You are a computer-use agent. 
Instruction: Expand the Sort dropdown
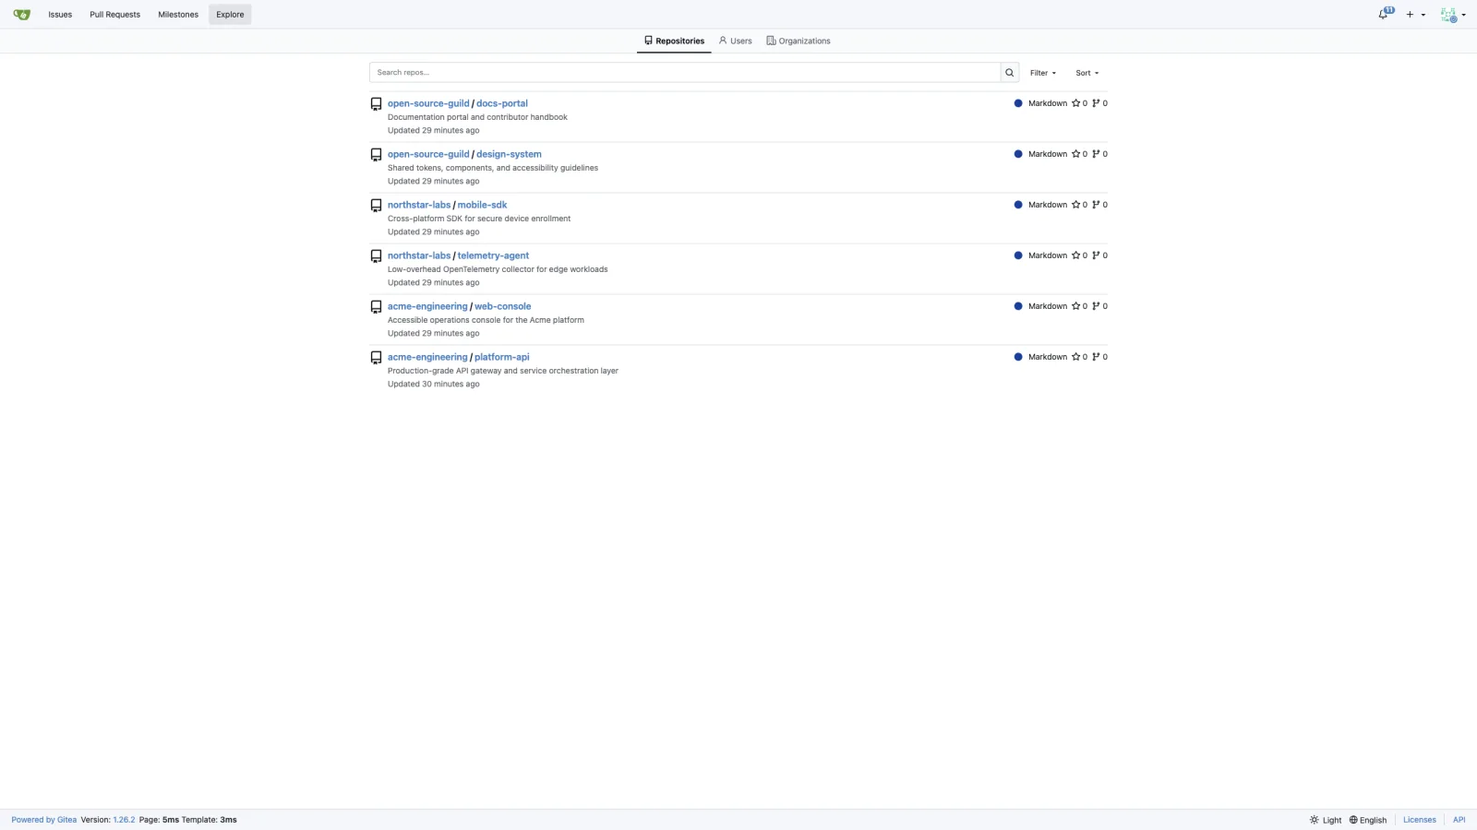pos(1087,73)
